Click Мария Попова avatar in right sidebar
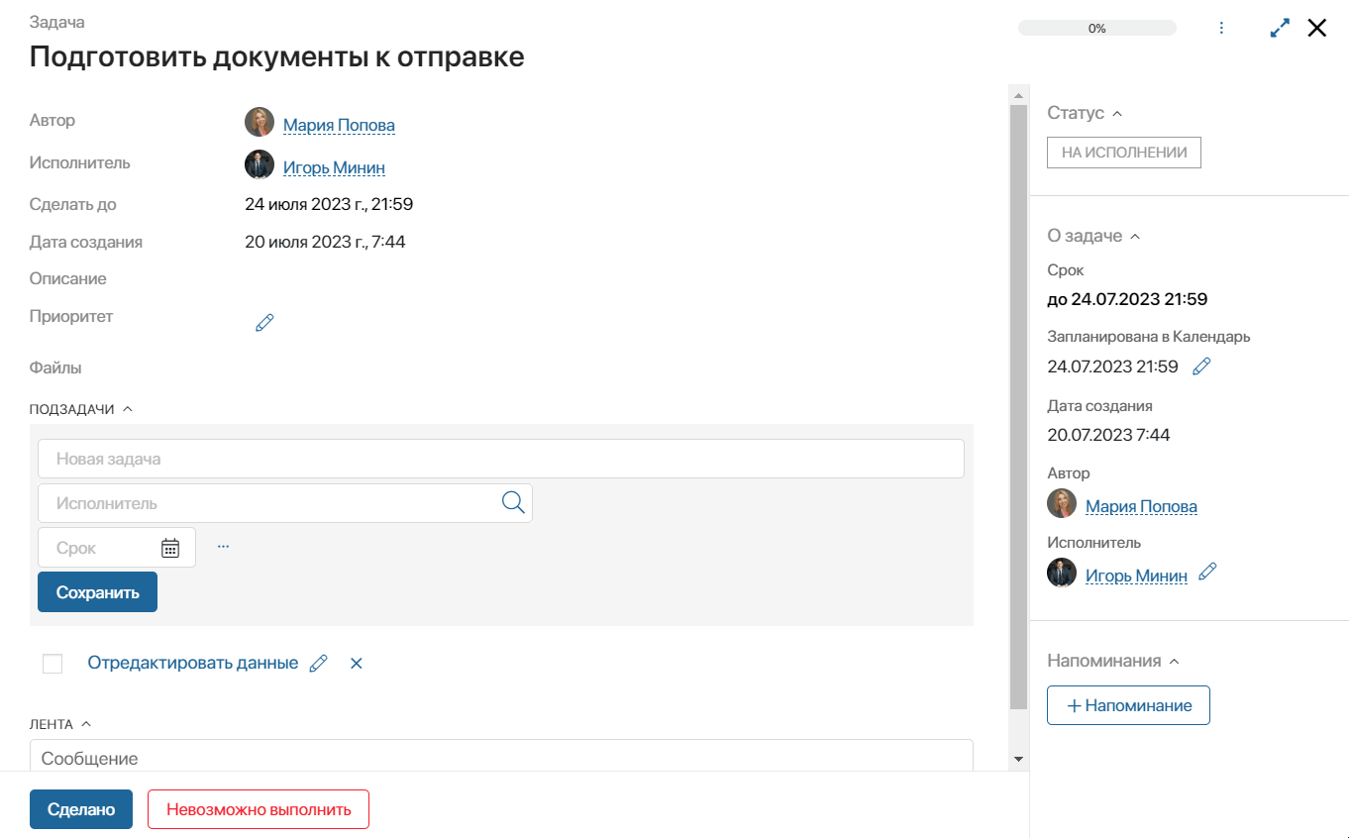The height and width of the screenshot is (838, 1349). point(1062,503)
